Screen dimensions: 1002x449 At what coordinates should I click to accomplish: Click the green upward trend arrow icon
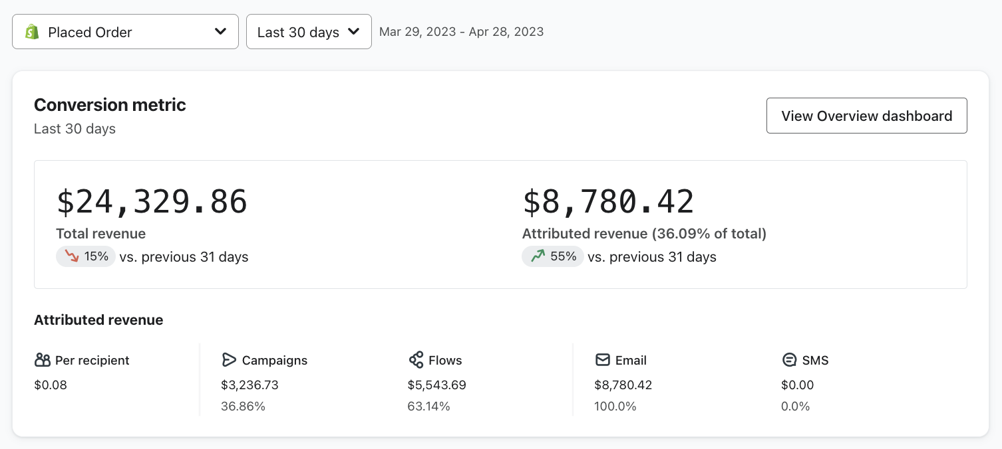click(x=538, y=256)
